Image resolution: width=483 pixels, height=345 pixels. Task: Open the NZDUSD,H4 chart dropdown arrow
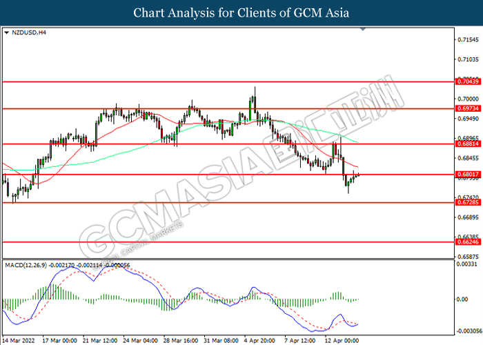(7, 32)
